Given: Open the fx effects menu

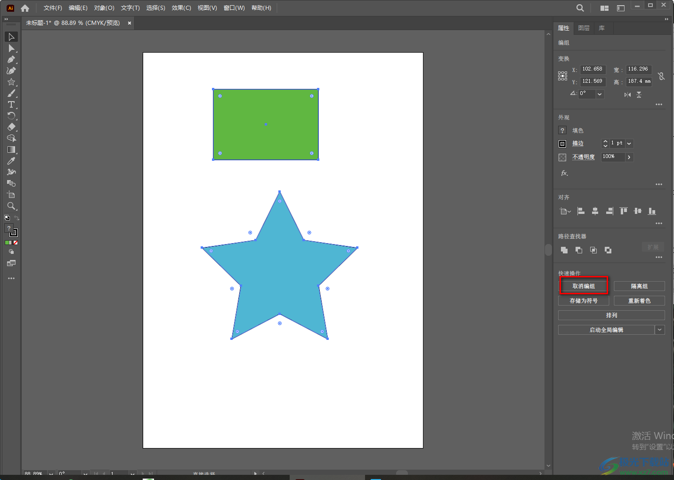Looking at the screenshot, I should 564,173.
